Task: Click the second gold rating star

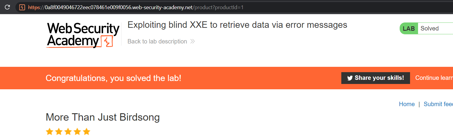Action: point(59,132)
